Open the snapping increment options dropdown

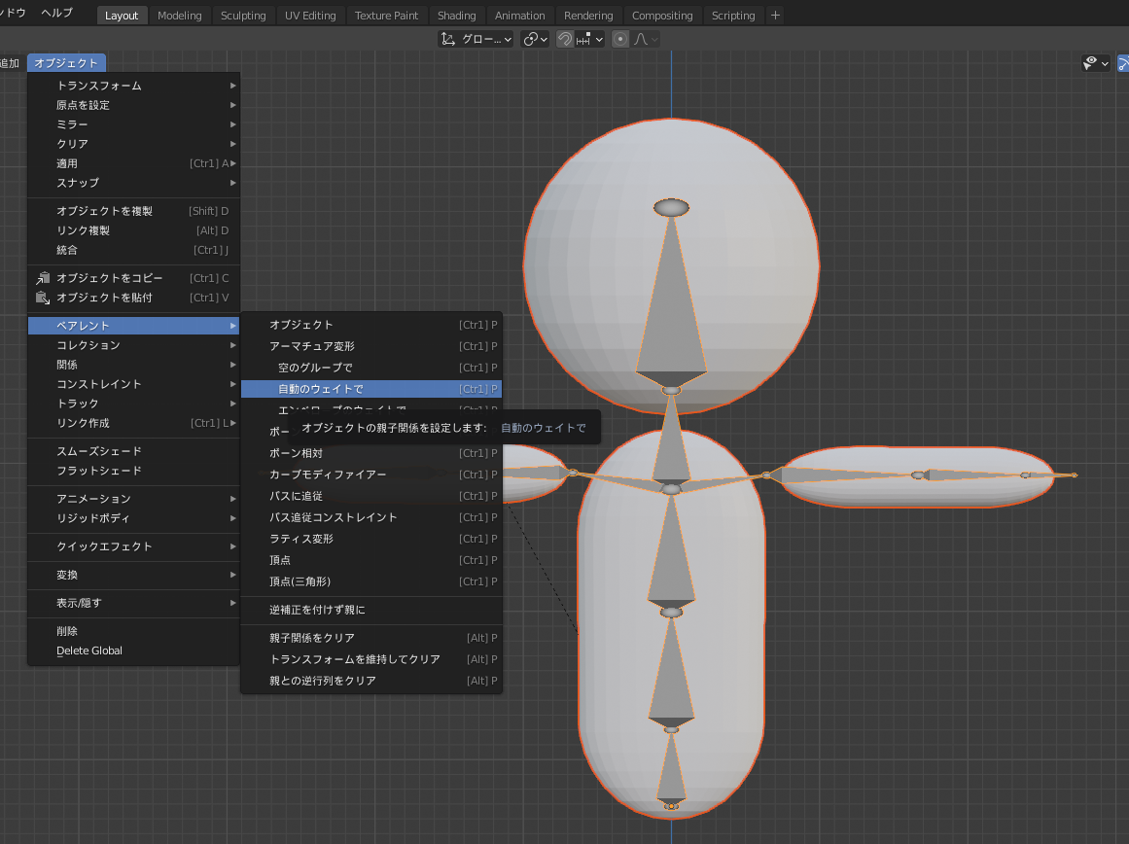(589, 39)
